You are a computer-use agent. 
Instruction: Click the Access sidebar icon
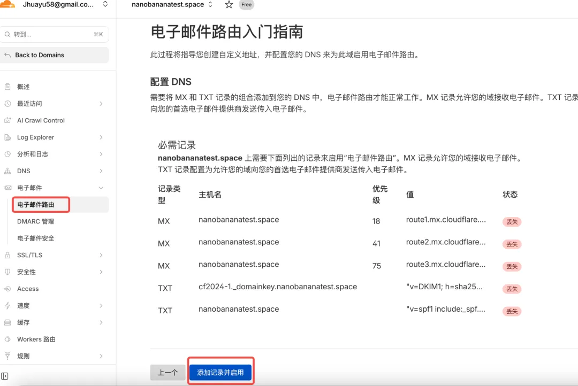7,289
